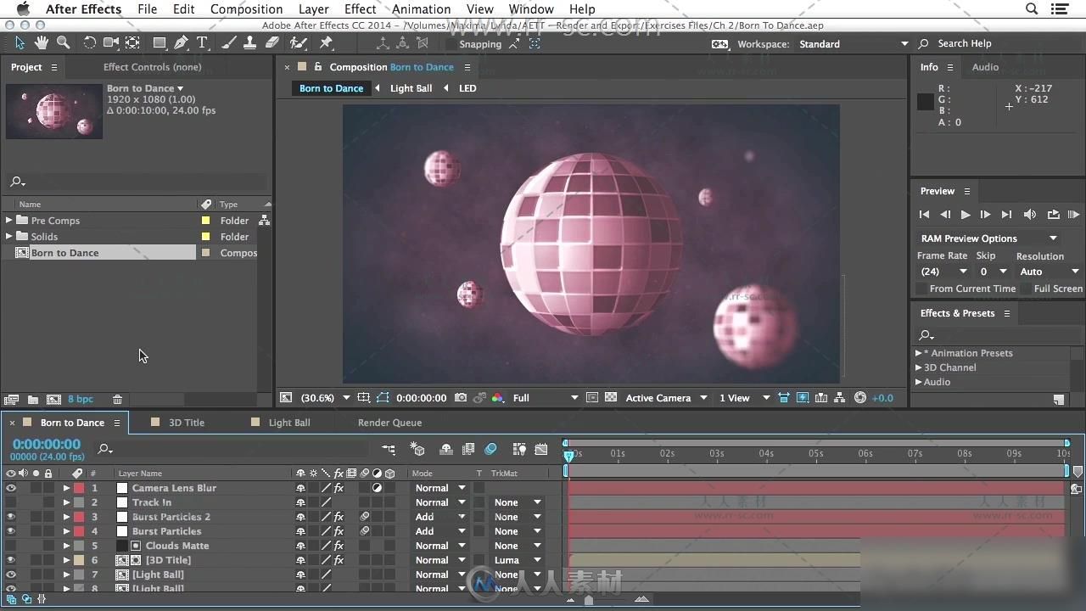The height and width of the screenshot is (611, 1086).
Task: Click yellow label swatch of Pre Comps folder
Action: (x=205, y=220)
